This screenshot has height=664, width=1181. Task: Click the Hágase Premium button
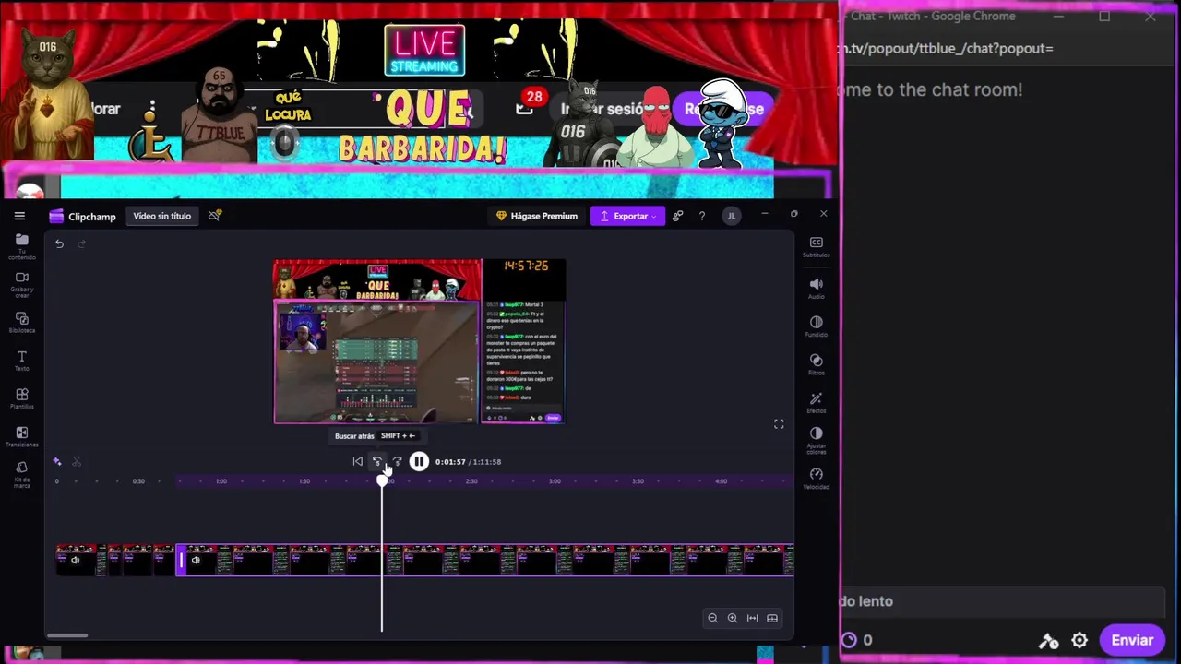coord(537,216)
